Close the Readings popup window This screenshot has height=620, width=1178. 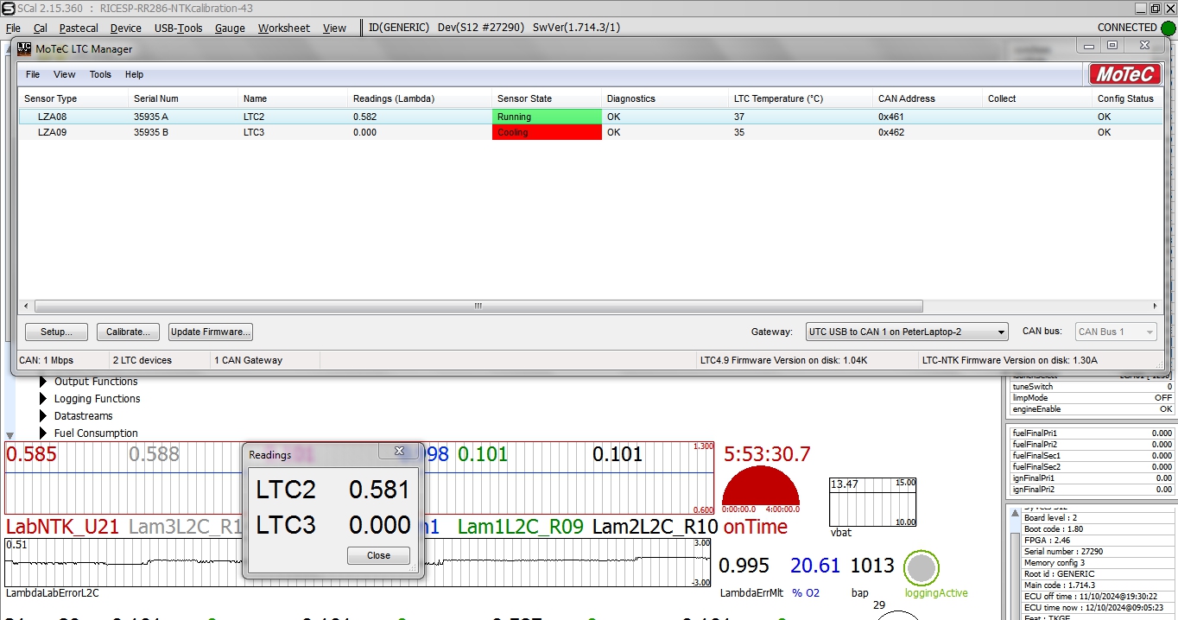[x=399, y=452]
